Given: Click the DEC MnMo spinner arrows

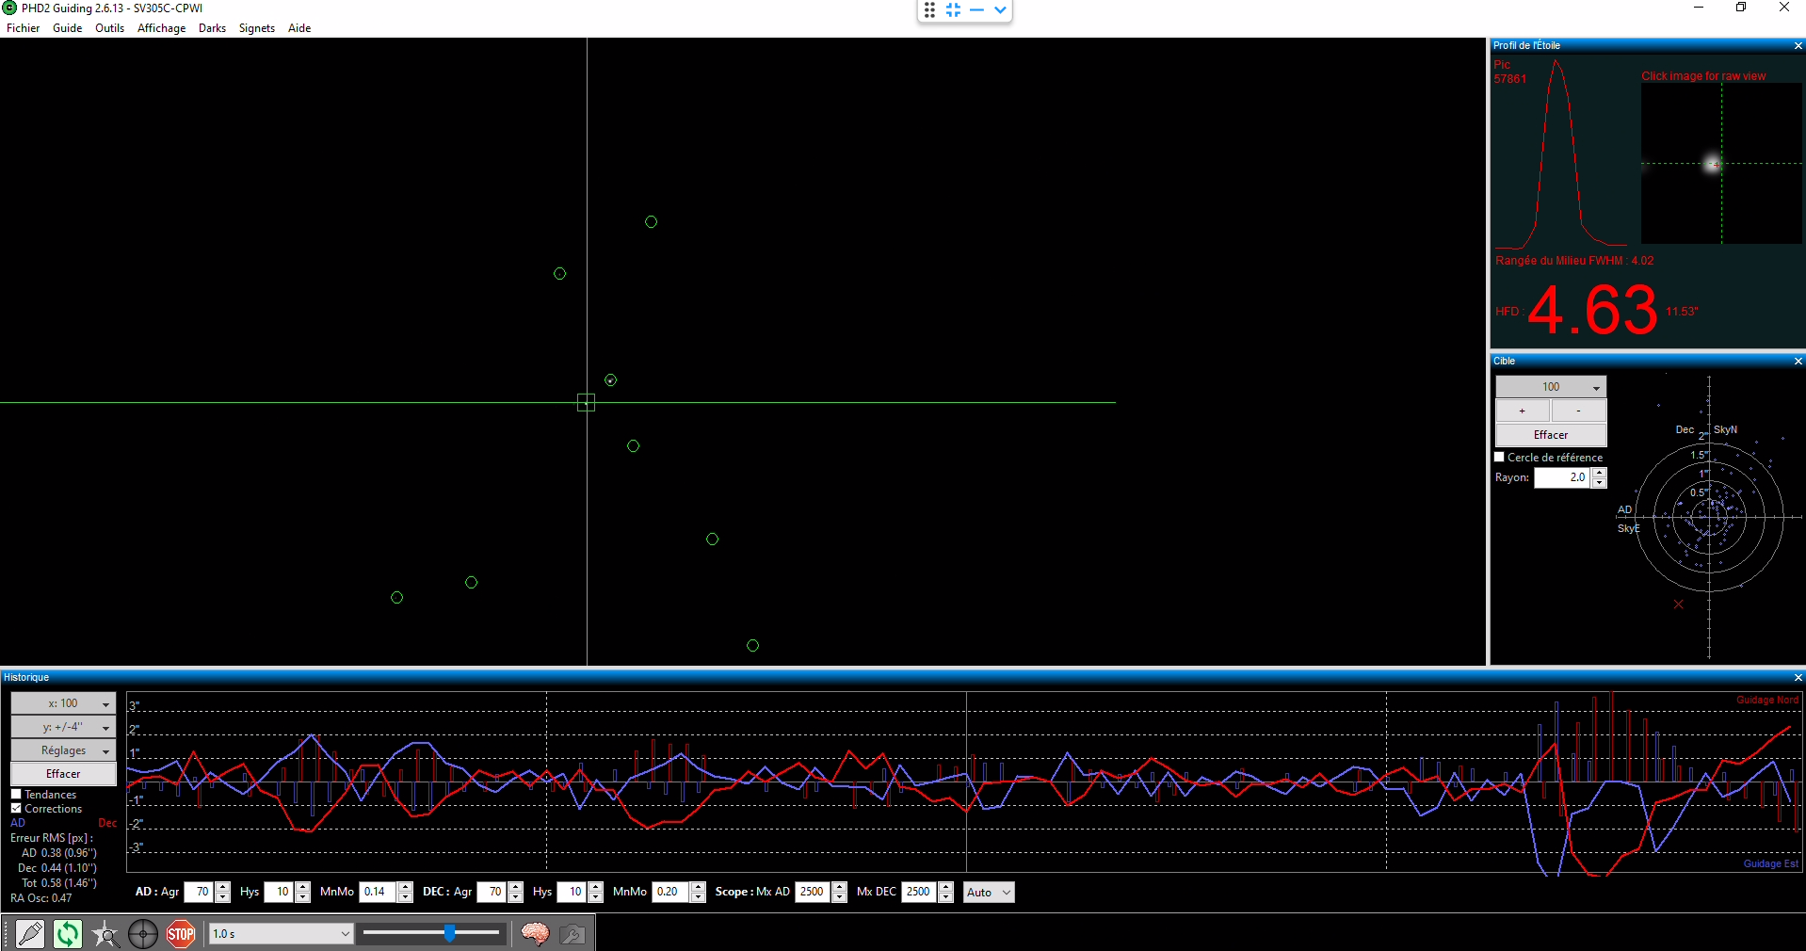Looking at the screenshot, I should (x=699, y=893).
